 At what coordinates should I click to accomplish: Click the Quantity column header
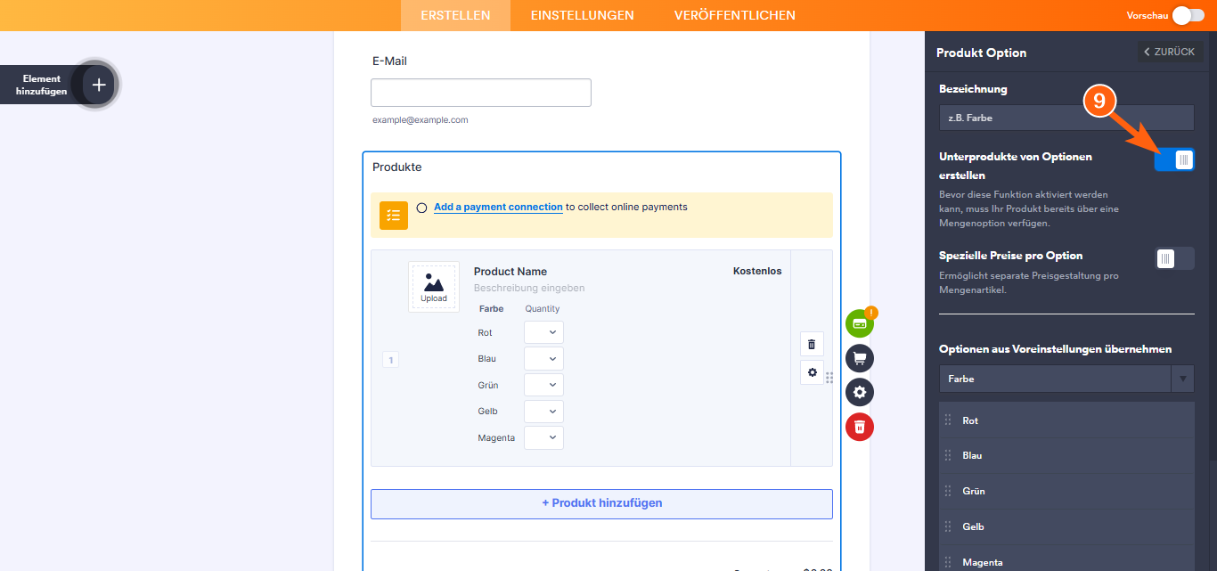[543, 309]
